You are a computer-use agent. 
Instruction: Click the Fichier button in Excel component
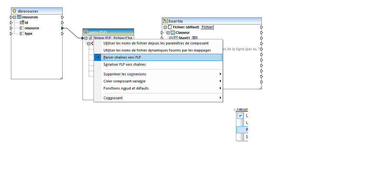coord(207,27)
